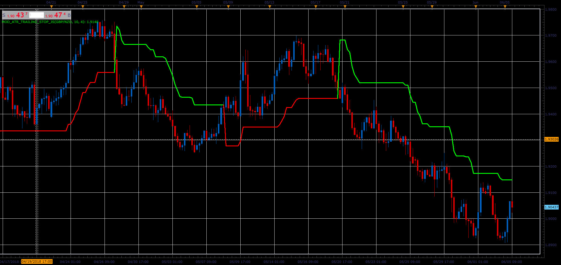The height and width of the screenshot is (265, 561).
Task: Click the orange marker under 05/25 date
Action: (x=403, y=6)
